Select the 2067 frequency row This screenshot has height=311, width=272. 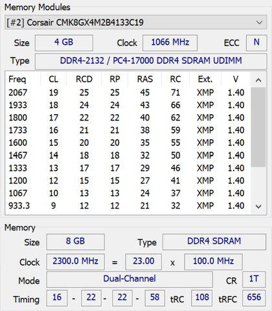(x=128, y=93)
